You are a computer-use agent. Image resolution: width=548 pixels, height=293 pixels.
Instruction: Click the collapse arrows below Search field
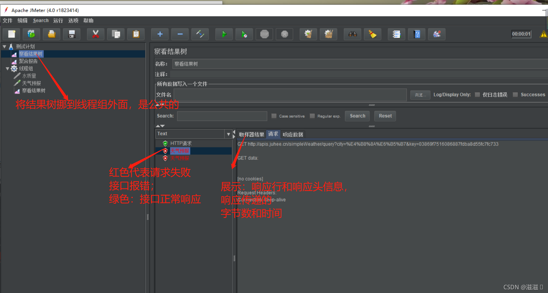tap(160, 126)
